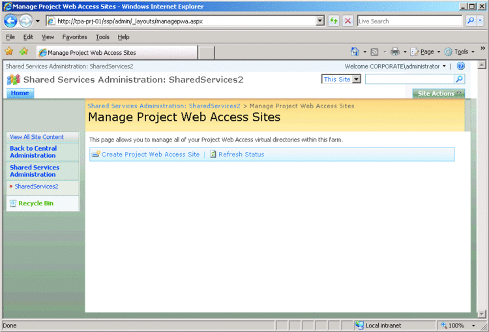
Task: Open the Home button dropdown arrow
Action: coord(364,52)
